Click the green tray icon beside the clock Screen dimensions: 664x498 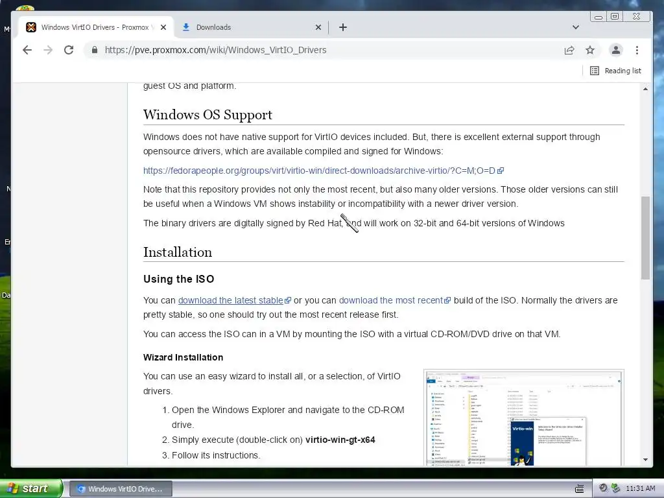[x=616, y=488]
